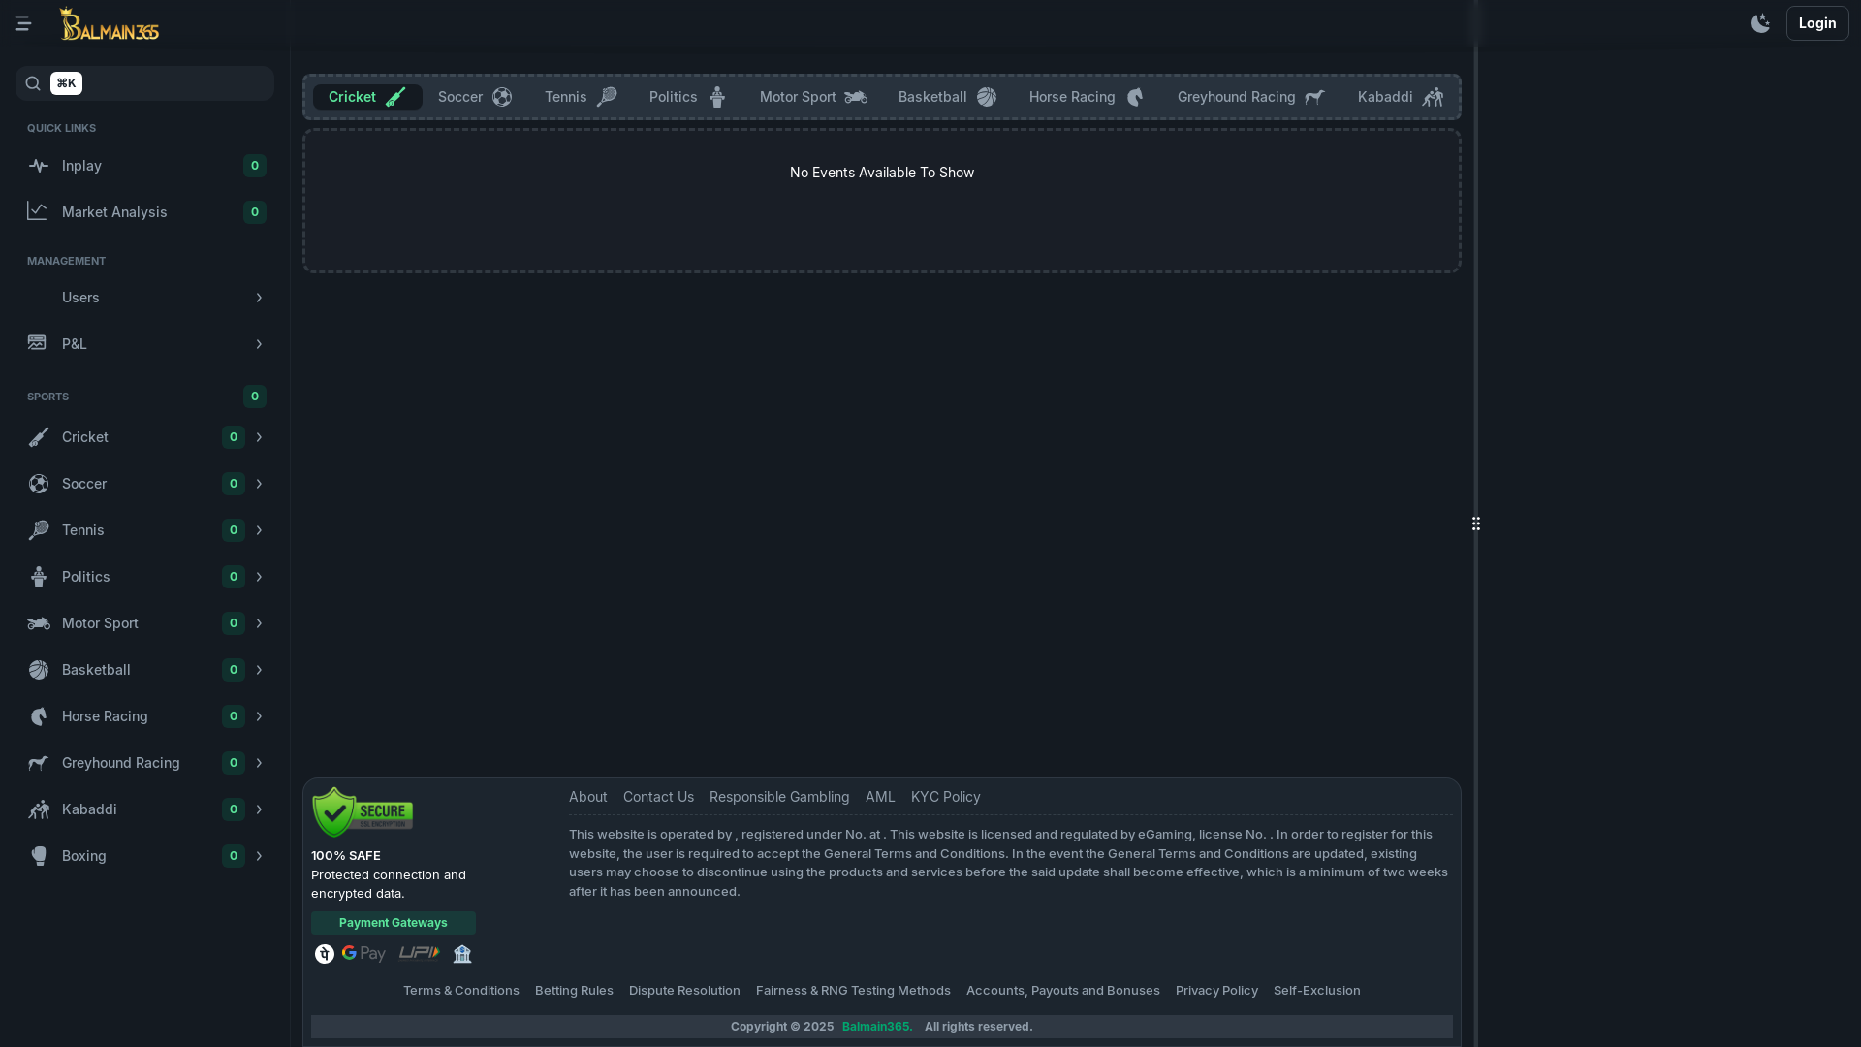Click the Inplay pulse icon
The width and height of the screenshot is (1861, 1047).
pyautogui.click(x=38, y=166)
